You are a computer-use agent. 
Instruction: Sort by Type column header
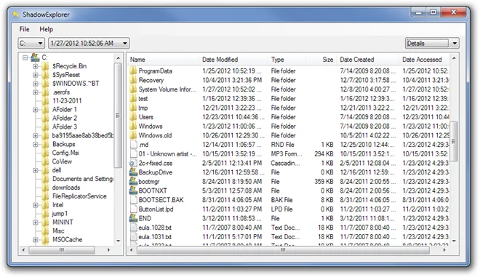point(287,60)
